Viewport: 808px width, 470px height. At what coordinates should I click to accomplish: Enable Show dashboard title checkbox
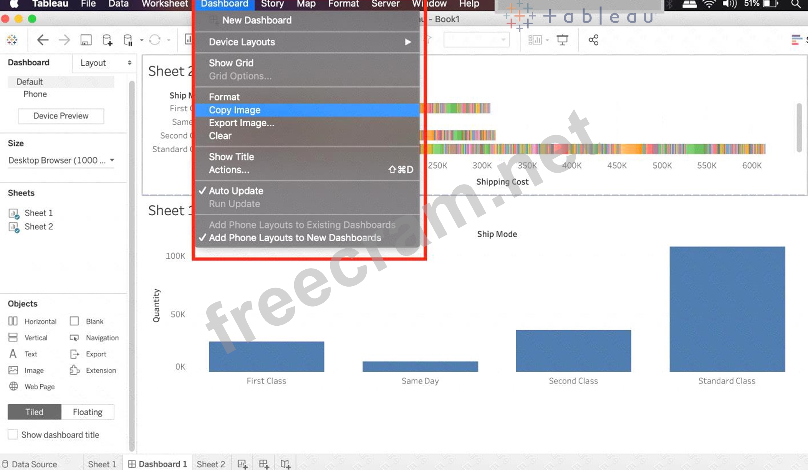(13, 434)
